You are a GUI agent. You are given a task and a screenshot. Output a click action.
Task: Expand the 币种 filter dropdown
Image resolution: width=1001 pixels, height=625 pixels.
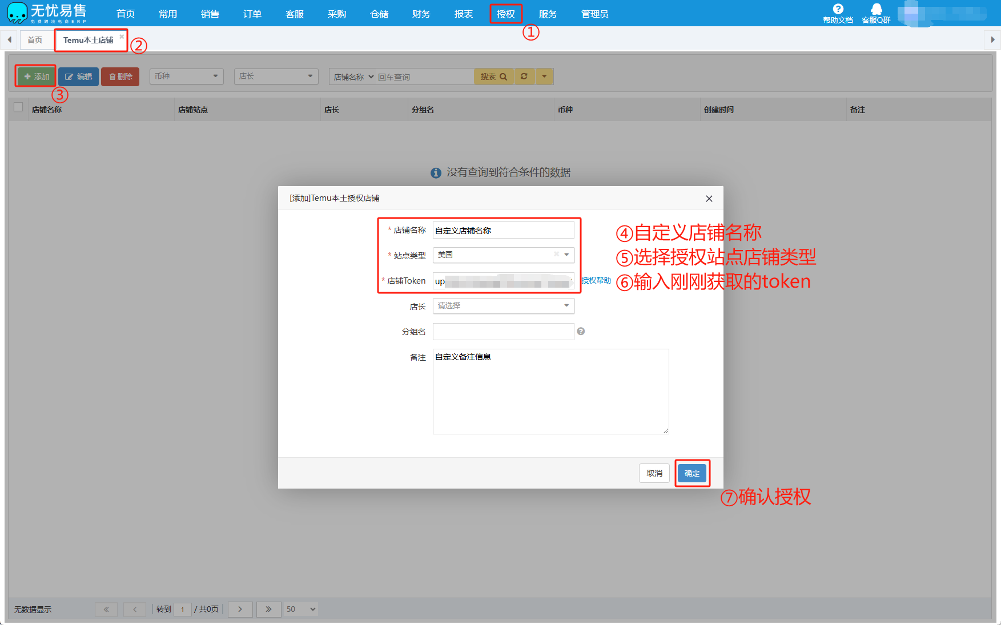pos(186,76)
